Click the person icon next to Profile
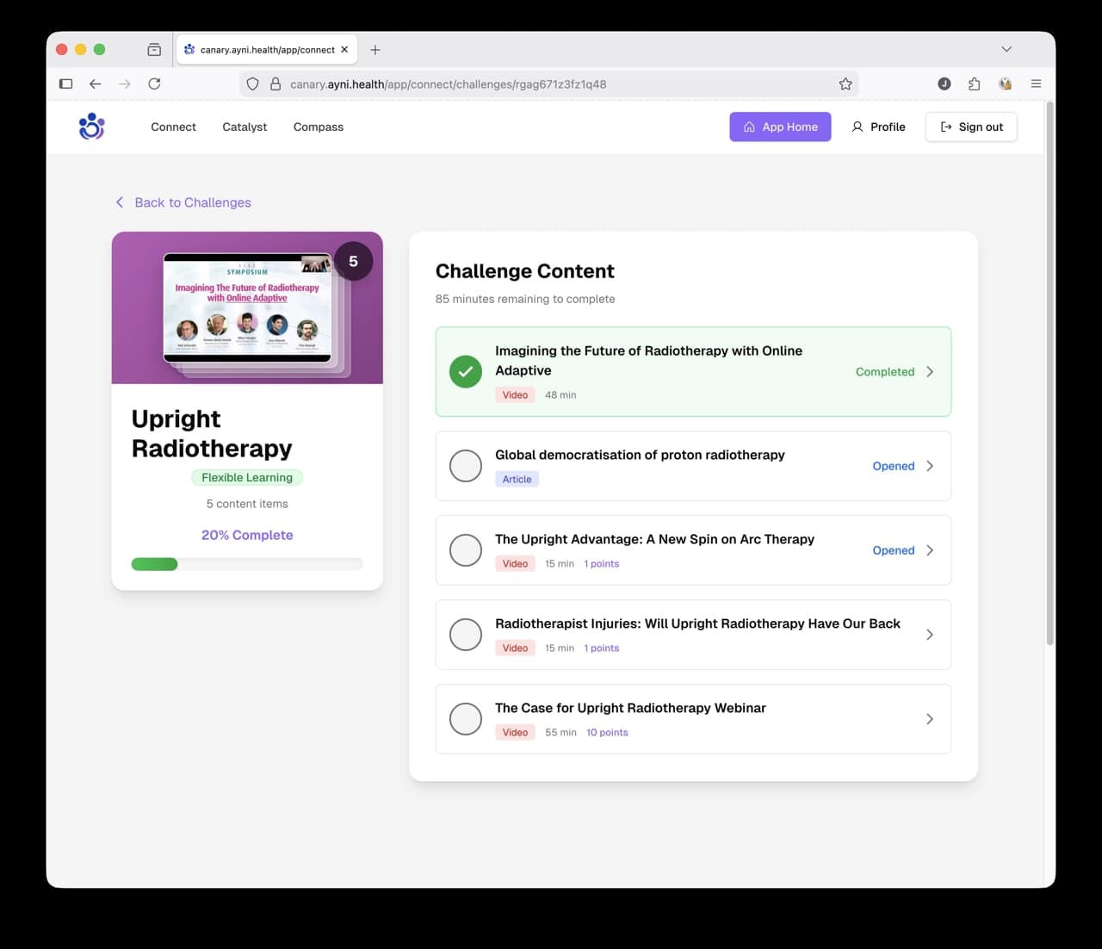This screenshot has width=1102, height=949. pos(857,127)
